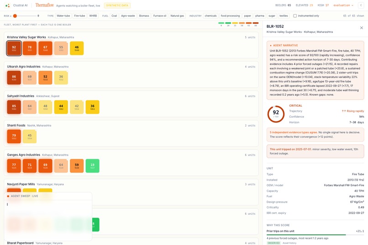This screenshot has width=368, height=245.
Task: Click the Utkarsh Agro Industries plant name
Action: tap(23, 67)
